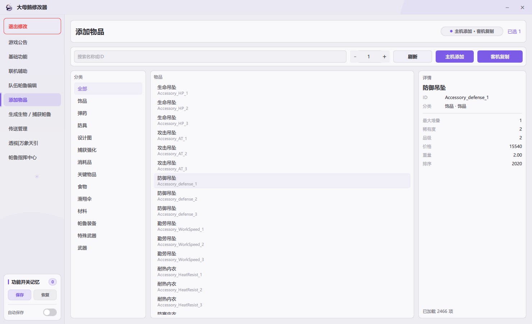Filter by 武器 category

pyautogui.click(x=108, y=248)
